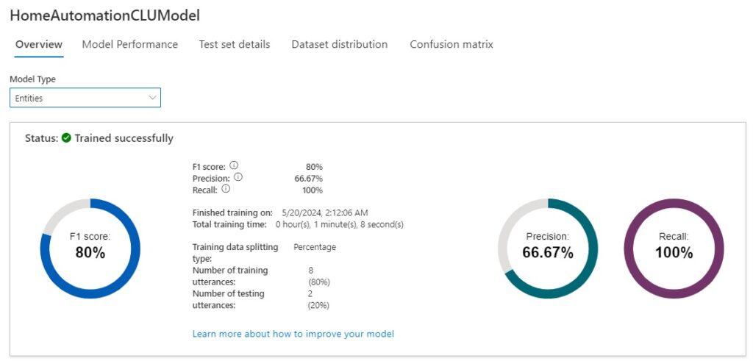Click the green Trained successfully checkmark icon
Image resolution: width=753 pixels, height=361 pixels.
click(66, 137)
